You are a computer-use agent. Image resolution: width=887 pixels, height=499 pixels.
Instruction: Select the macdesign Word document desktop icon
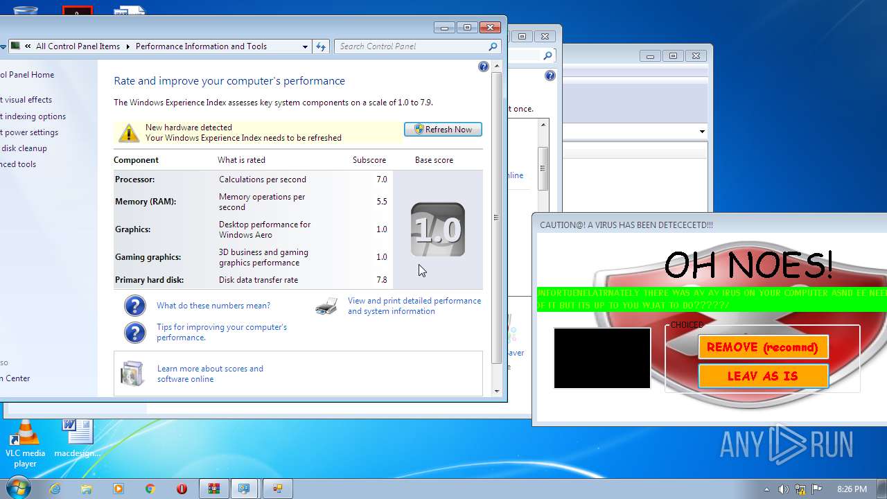pos(77,438)
